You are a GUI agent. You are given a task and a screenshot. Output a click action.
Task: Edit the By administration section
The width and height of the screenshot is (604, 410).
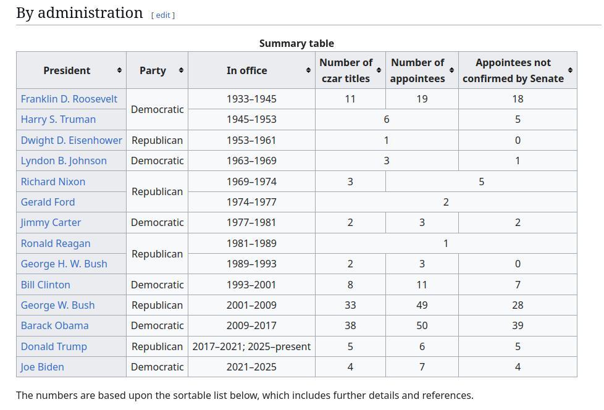[163, 15]
